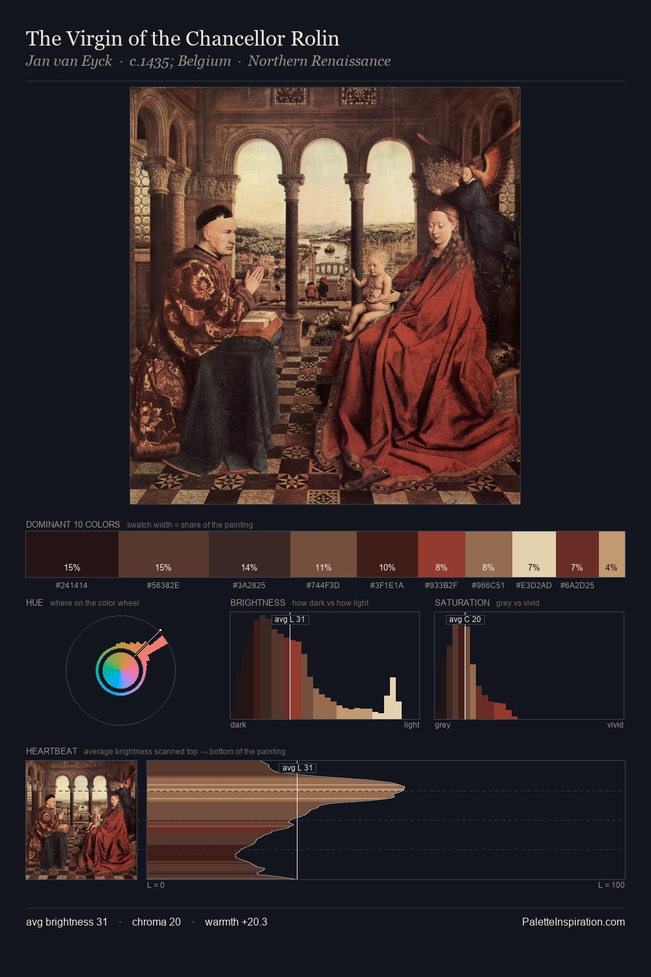Choose the #744F3D swatch
This screenshot has width=651, height=977.
(x=324, y=554)
